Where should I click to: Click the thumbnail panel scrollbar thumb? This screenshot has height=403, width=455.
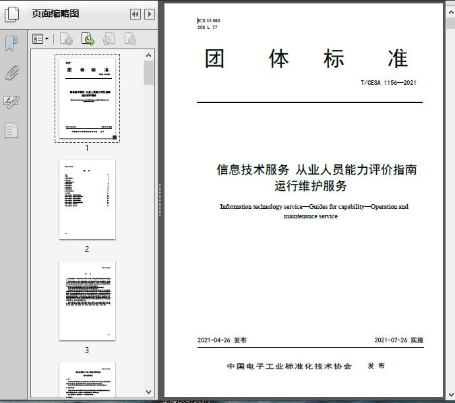click(148, 73)
